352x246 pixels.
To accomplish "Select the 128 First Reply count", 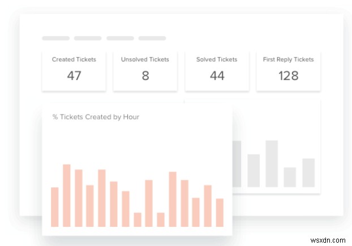I will [x=288, y=76].
